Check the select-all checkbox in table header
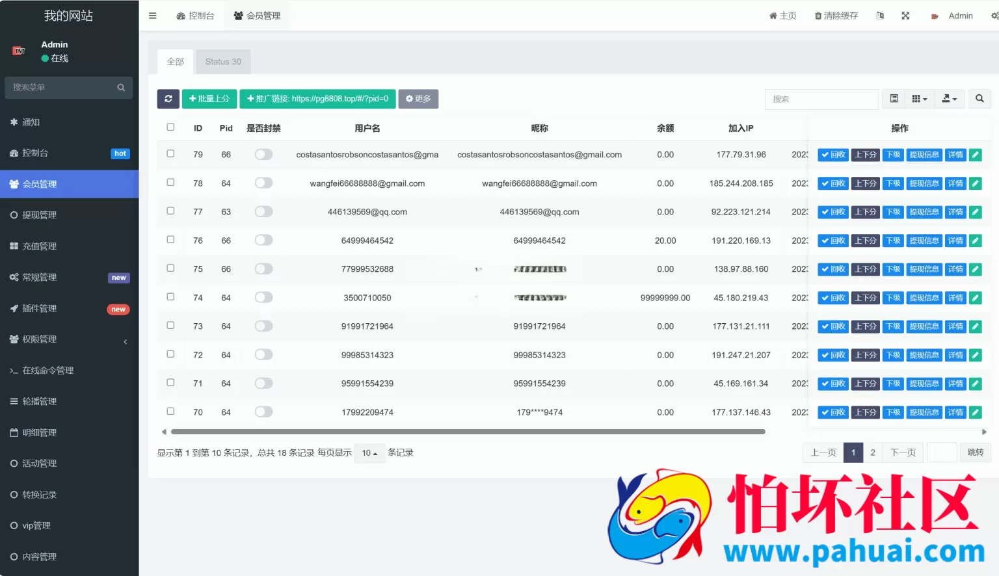The width and height of the screenshot is (999, 576). [x=170, y=127]
